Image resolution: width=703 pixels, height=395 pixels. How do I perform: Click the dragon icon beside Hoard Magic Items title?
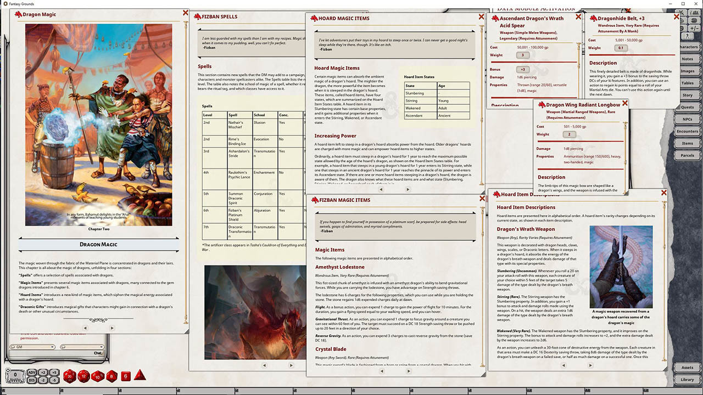(314, 18)
